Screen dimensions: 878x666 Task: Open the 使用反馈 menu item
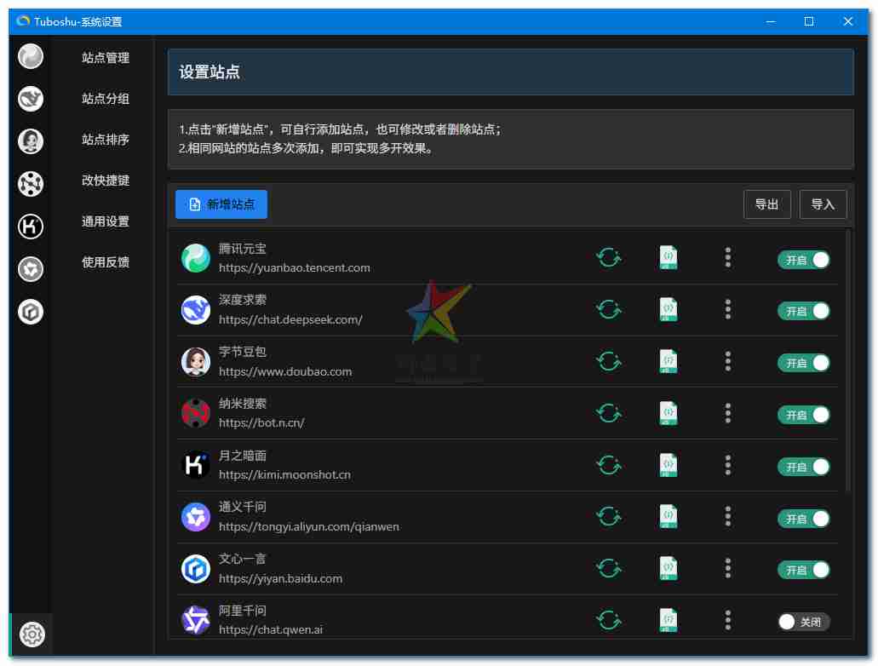coord(106,262)
